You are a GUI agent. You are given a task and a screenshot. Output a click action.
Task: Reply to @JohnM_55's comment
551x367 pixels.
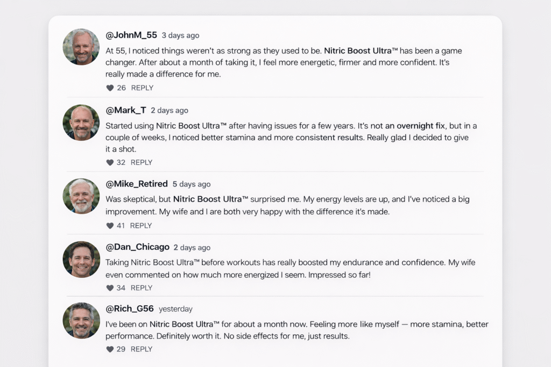point(142,88)
